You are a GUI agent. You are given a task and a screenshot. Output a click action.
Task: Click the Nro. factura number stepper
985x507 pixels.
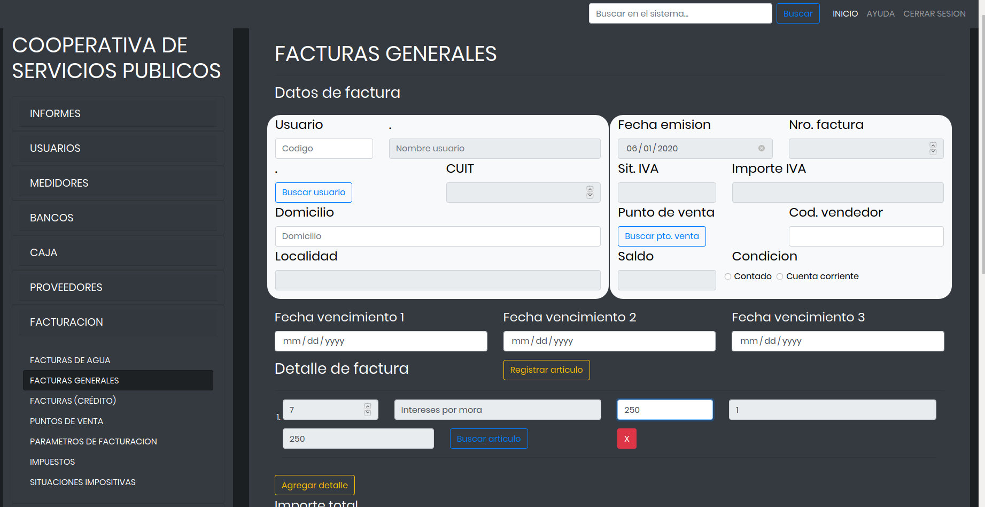click(933, 148)
